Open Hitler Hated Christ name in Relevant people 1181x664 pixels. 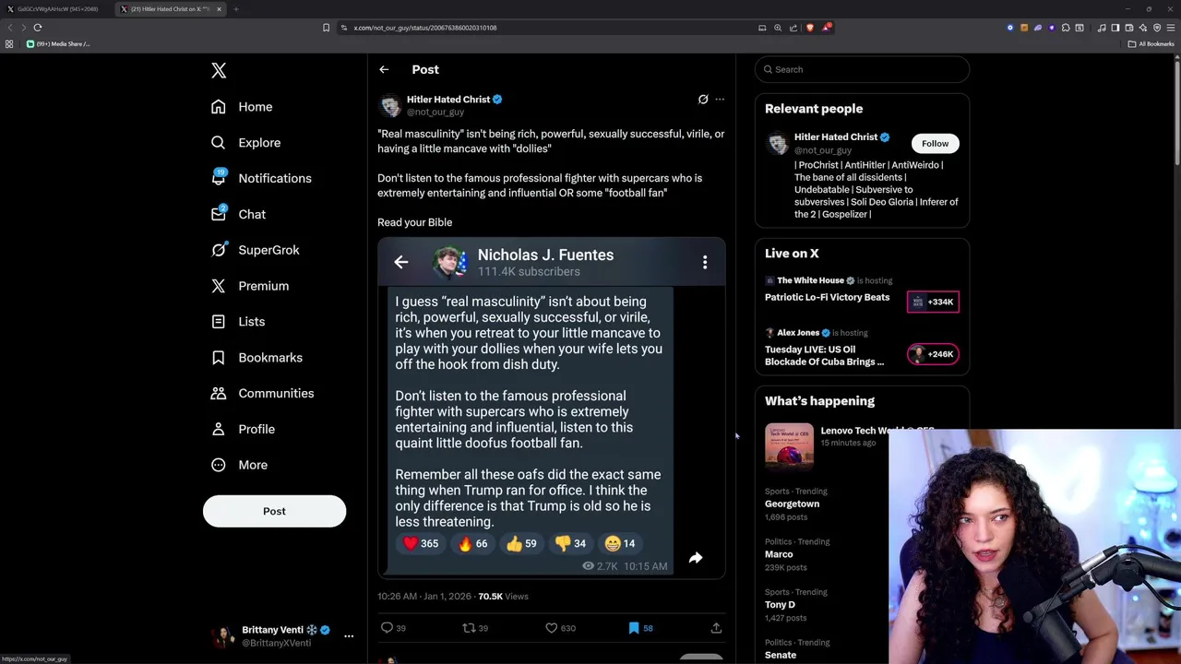coord(836,136)
